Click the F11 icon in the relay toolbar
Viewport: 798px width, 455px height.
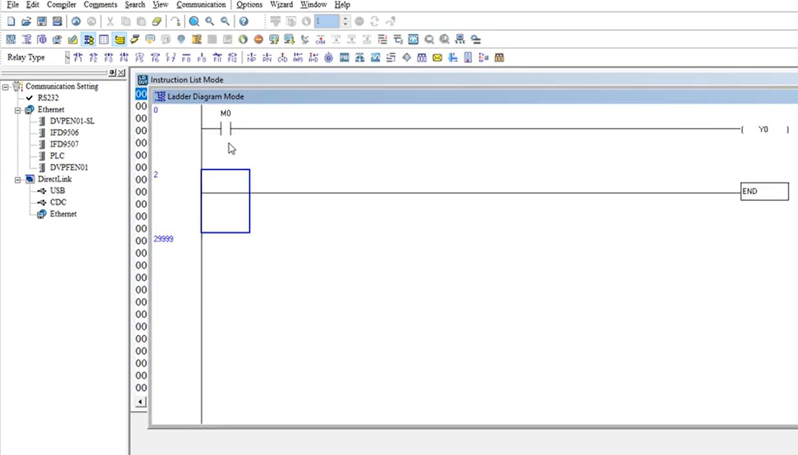[x=217, y=57]
